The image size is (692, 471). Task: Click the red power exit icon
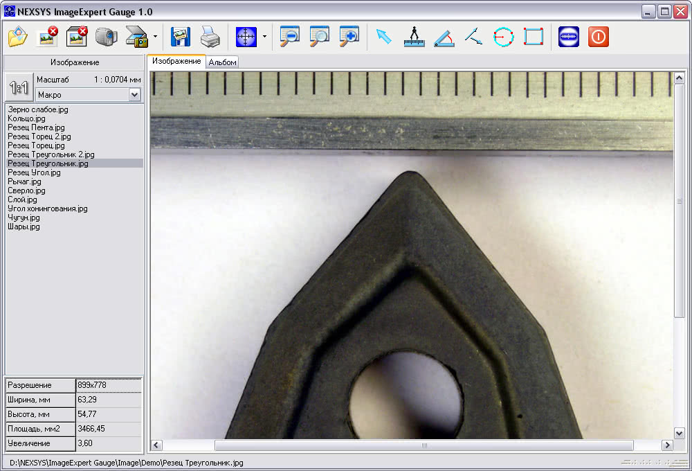[x=598, y=37]
